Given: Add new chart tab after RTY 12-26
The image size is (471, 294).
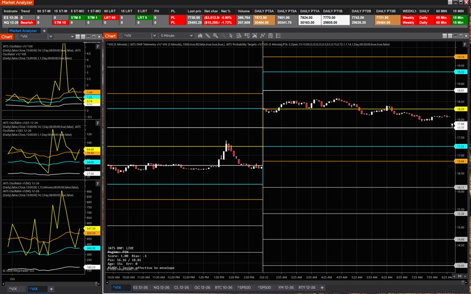Looking at the screenshot, I should pos(322,288).
